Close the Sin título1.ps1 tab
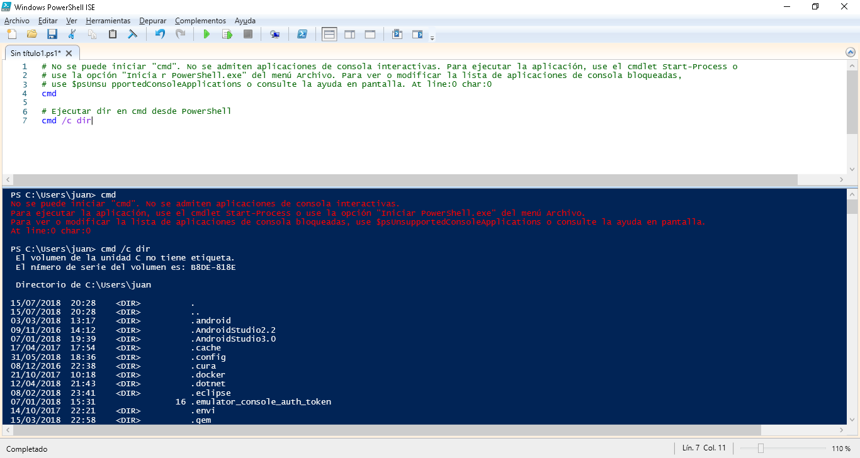This screenshot has height=458, width=860. tap(69, 53)
